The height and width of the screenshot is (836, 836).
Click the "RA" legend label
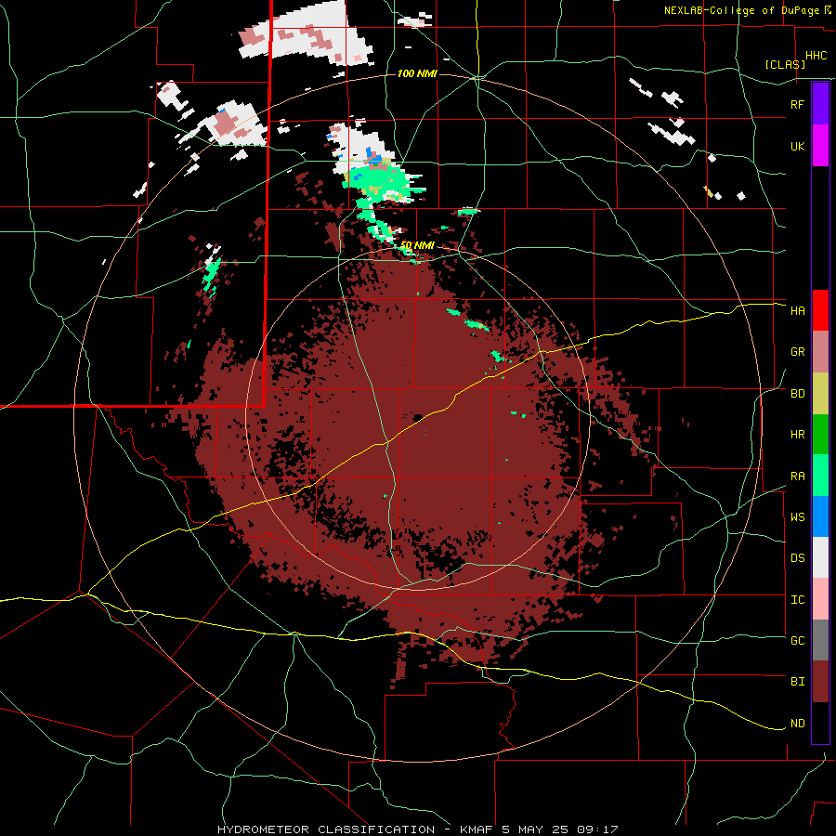tap(797, 477)
